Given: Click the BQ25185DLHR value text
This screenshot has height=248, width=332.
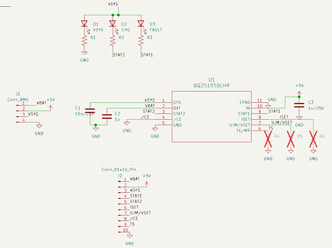Looking at the screenshot, I should click(x=212, y=86).
